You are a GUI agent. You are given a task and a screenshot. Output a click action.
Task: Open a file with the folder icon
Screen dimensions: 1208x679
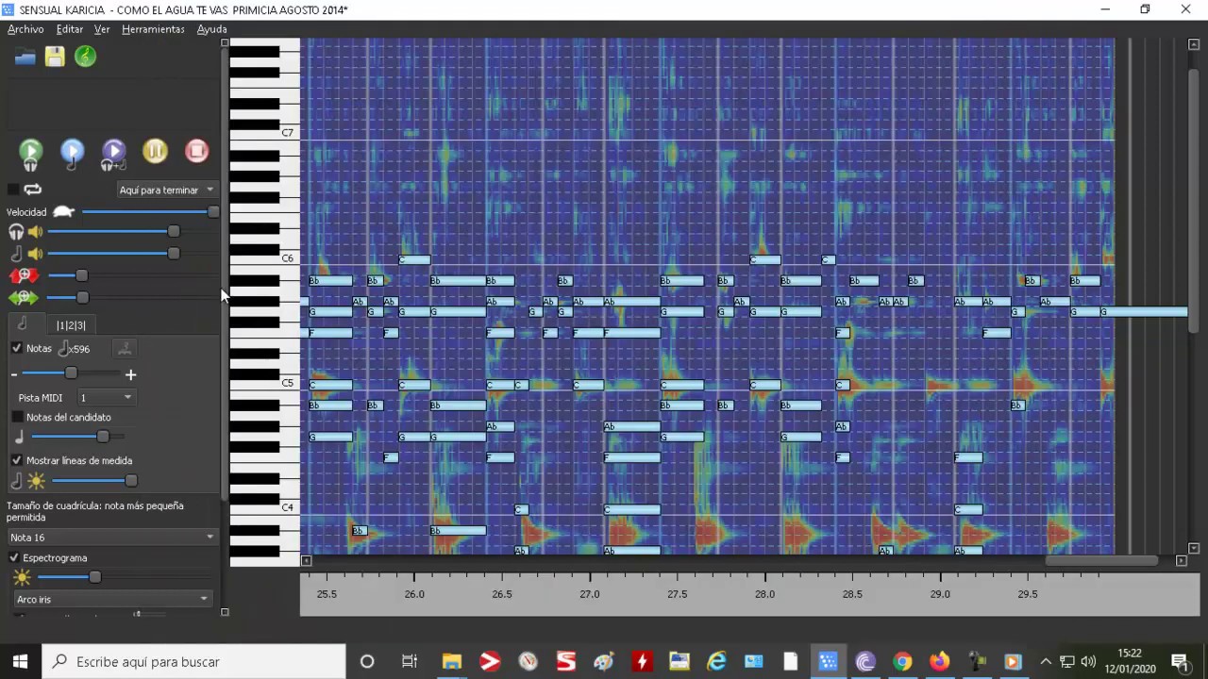(x=25, y=58)
